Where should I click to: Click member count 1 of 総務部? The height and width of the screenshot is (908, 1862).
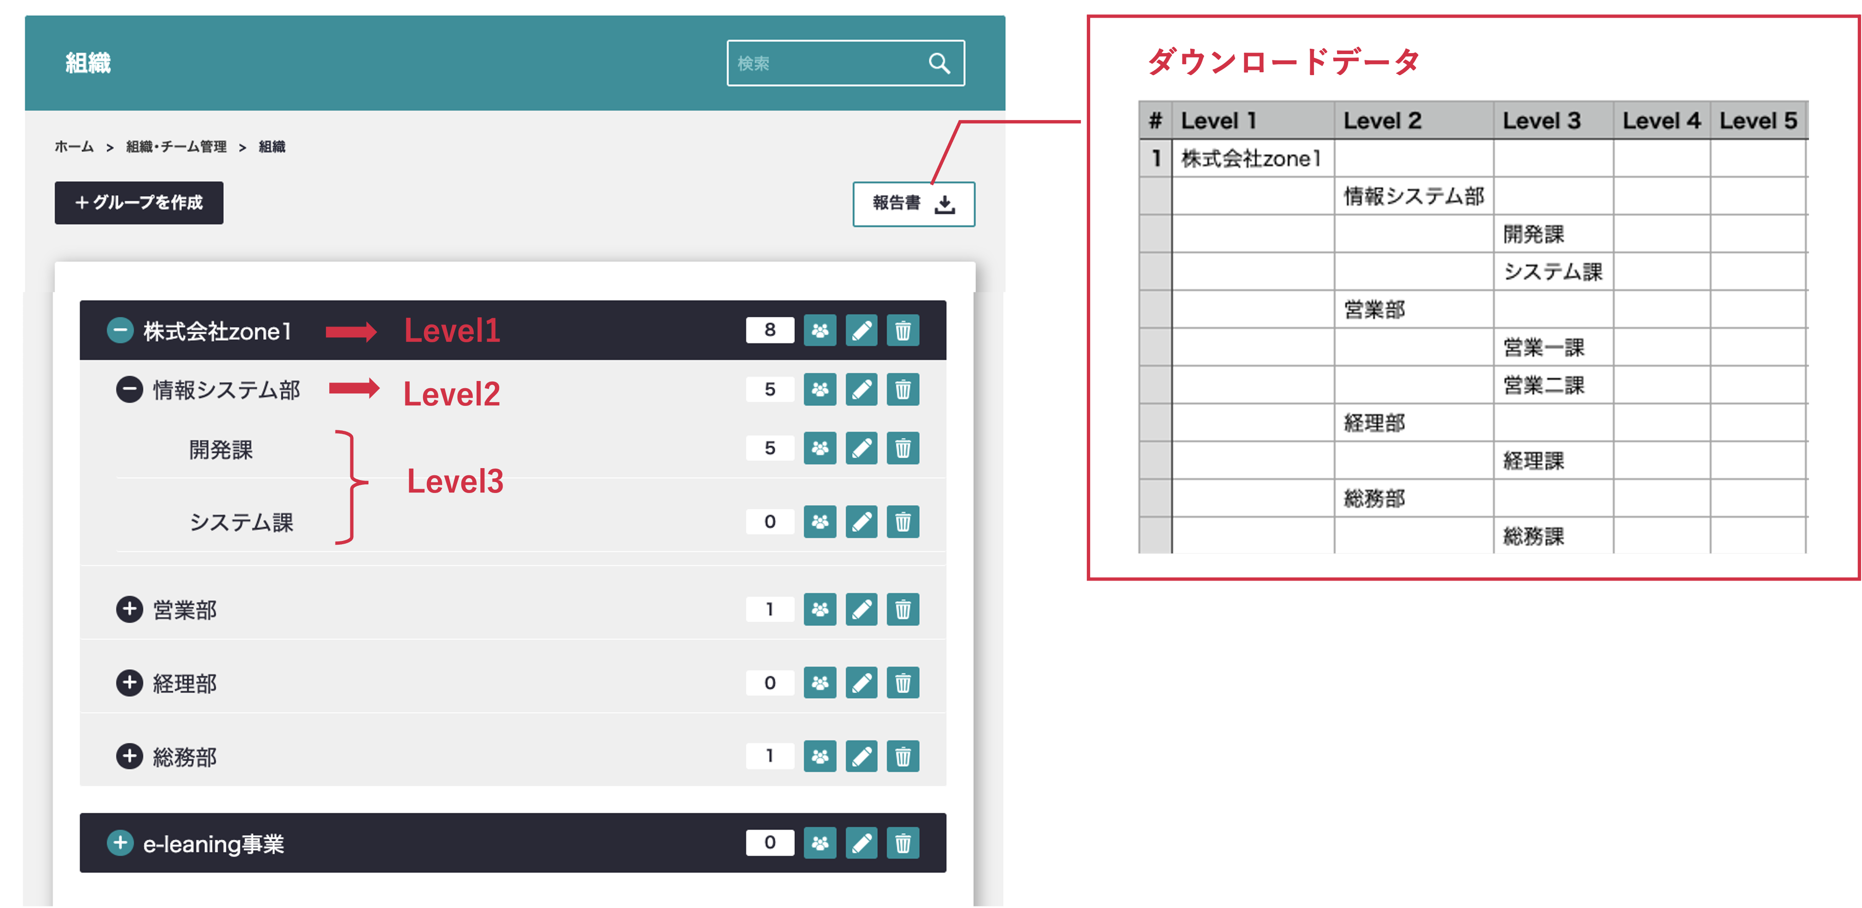coord(770,756)
